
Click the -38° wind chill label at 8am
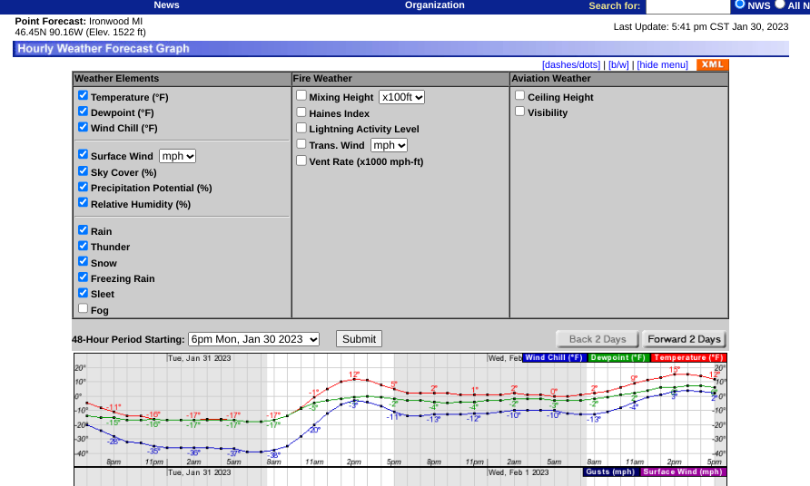click(x=274, y=455)
